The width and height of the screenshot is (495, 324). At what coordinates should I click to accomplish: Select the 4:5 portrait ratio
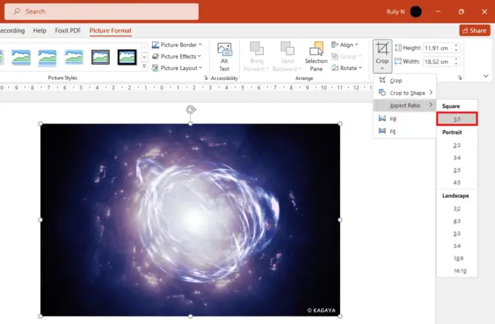pos(457,183)
